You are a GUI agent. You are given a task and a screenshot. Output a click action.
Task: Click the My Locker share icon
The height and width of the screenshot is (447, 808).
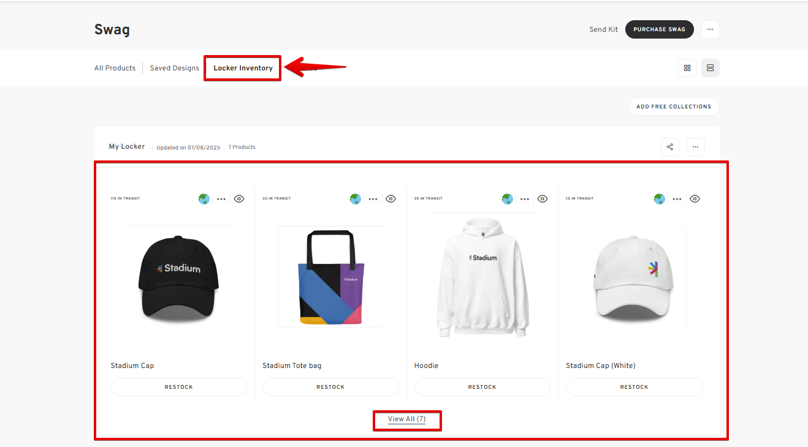pyautogui.click(x=669, y=147)
